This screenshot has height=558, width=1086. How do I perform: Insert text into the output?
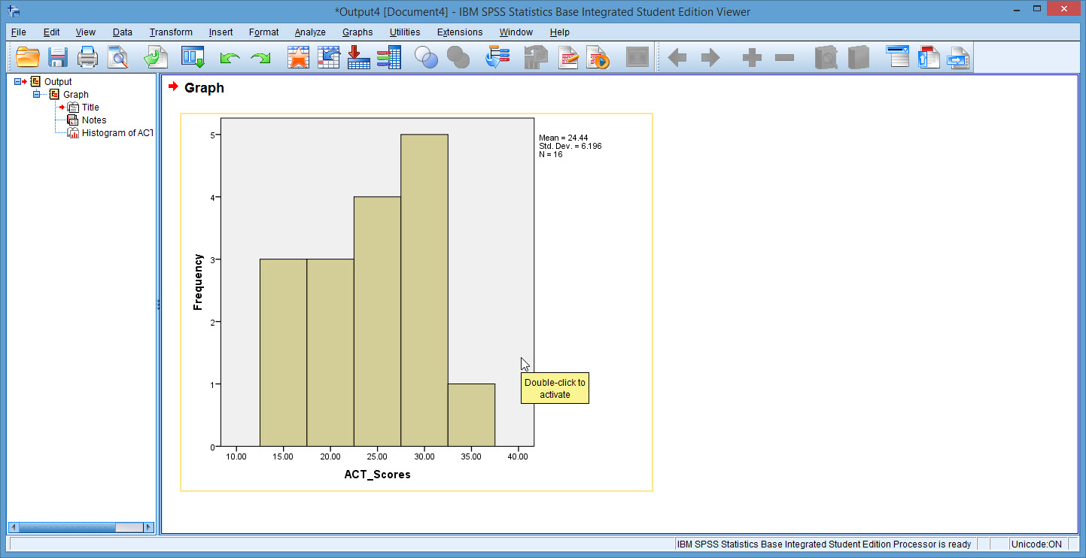pyautogui.click(x=958, y=57)
